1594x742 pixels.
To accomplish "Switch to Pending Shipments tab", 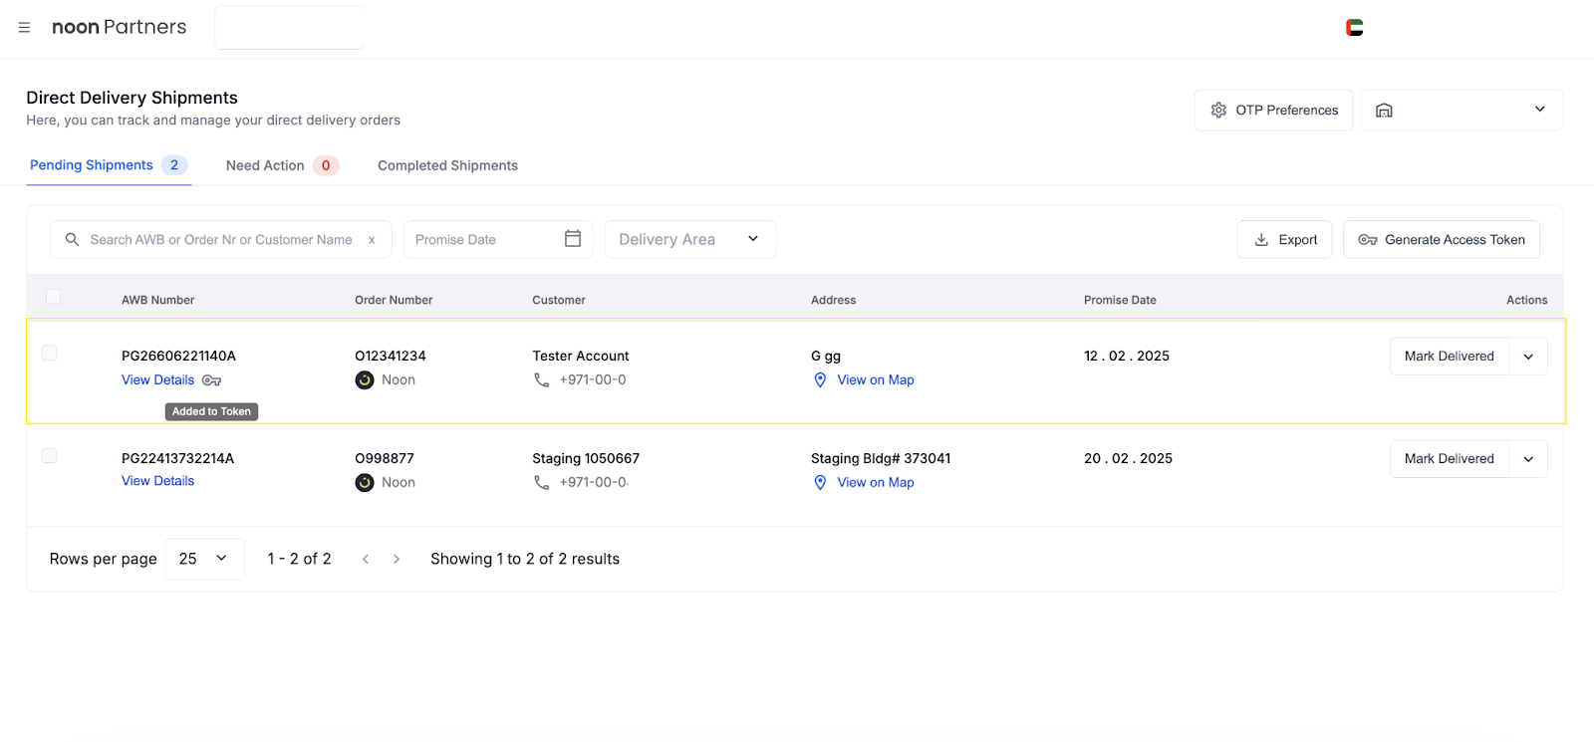I will point(109,165).
